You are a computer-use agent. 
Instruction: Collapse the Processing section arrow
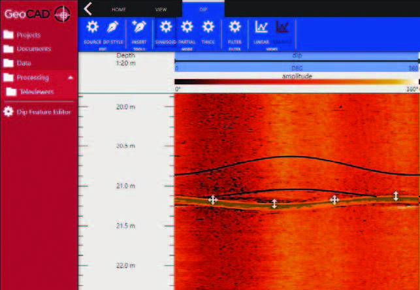(70, 78)
